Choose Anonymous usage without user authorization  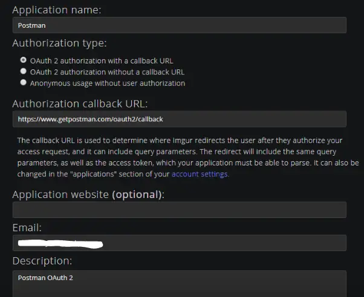[23, 82]
